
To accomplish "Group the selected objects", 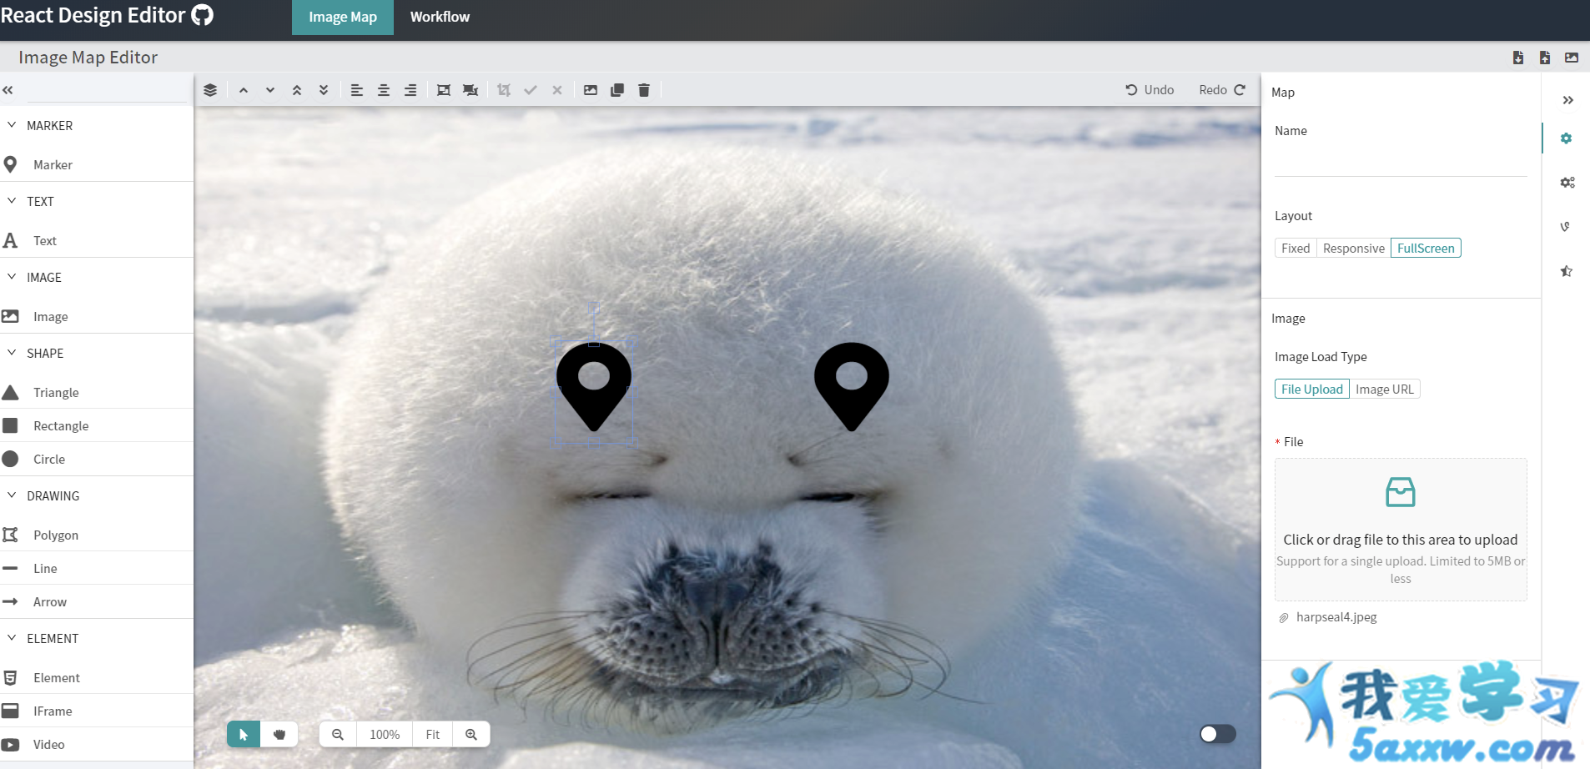I will pyautogui.click(x=444, y=90).
